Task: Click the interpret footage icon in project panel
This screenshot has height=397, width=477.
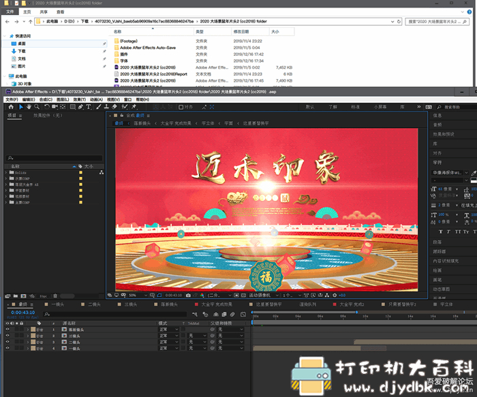Action: tap(7, 296)
